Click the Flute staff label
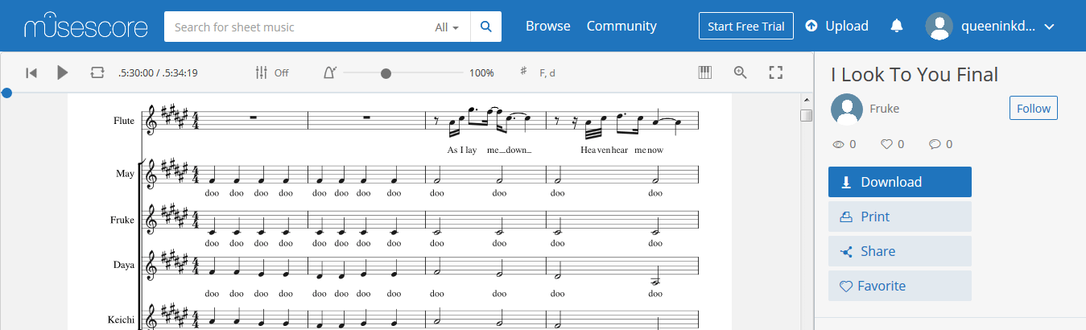Screen dimensions: 1086x330 (x=124, y=121)
